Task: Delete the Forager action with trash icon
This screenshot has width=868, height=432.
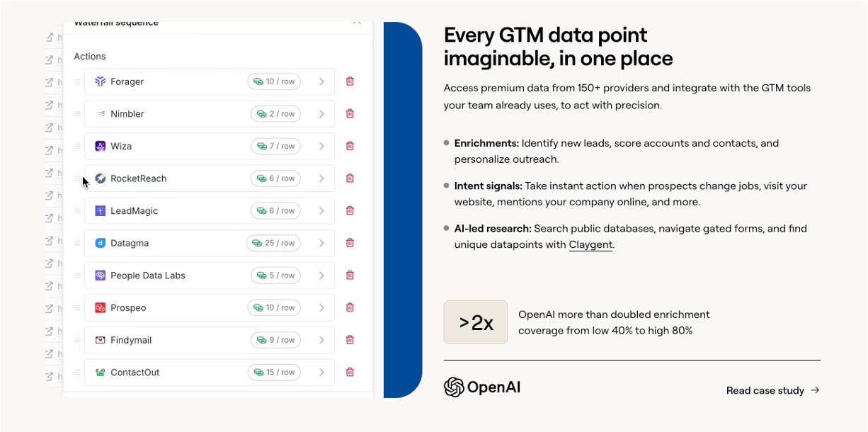Action: point(350,81)
